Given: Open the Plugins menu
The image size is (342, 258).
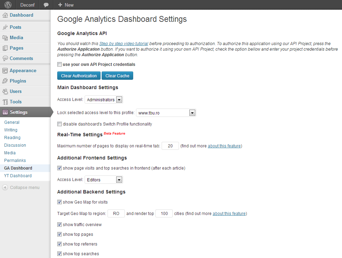Looking at the screenshot, I should pos(18,81).
